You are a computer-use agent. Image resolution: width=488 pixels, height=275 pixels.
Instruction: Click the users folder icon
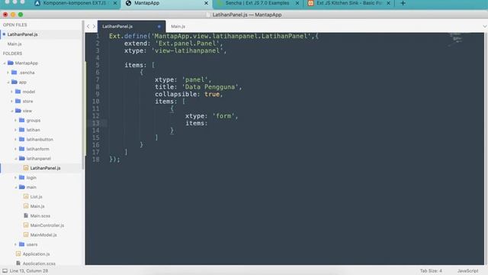pos(22,244)
